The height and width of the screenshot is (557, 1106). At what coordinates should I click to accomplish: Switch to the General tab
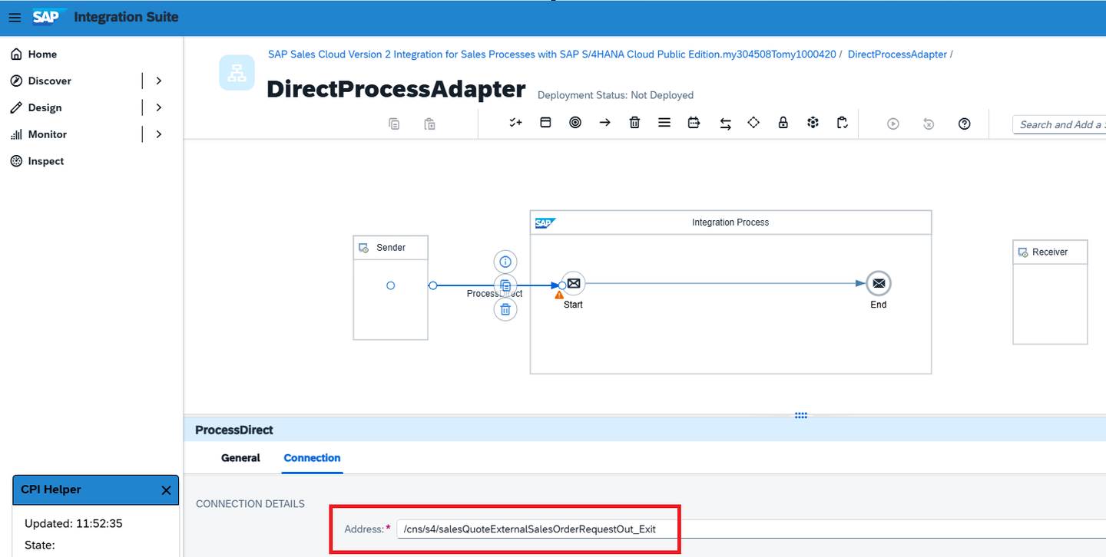240,458
